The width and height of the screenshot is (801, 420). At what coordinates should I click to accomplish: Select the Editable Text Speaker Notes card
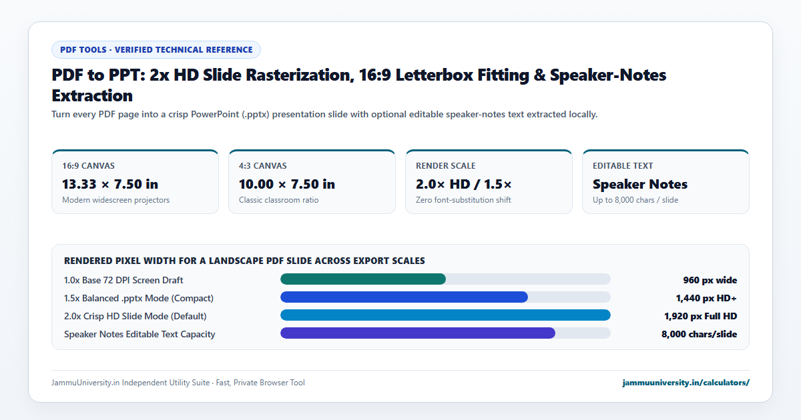click(665, 181)
